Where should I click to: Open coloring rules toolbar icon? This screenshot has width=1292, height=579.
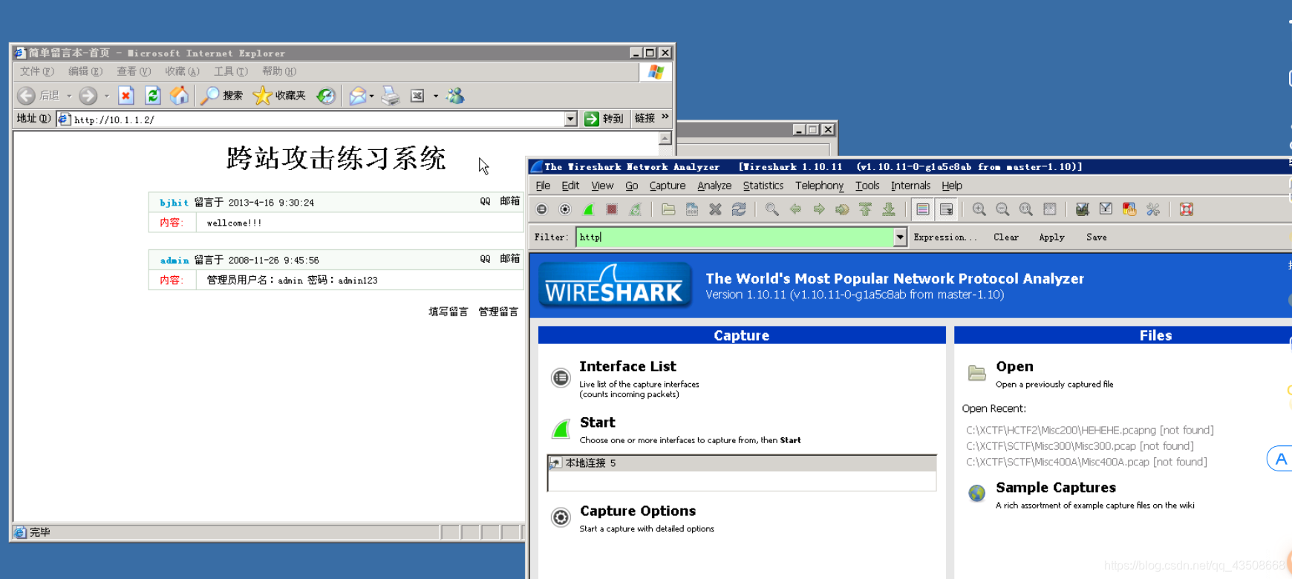(x=1129, y=209)
